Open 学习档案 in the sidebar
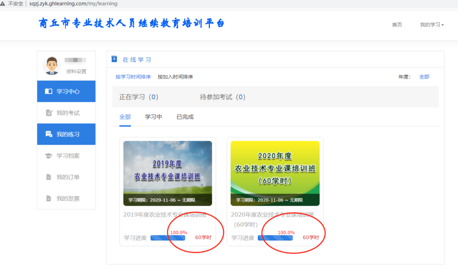 tap(67, 156)
